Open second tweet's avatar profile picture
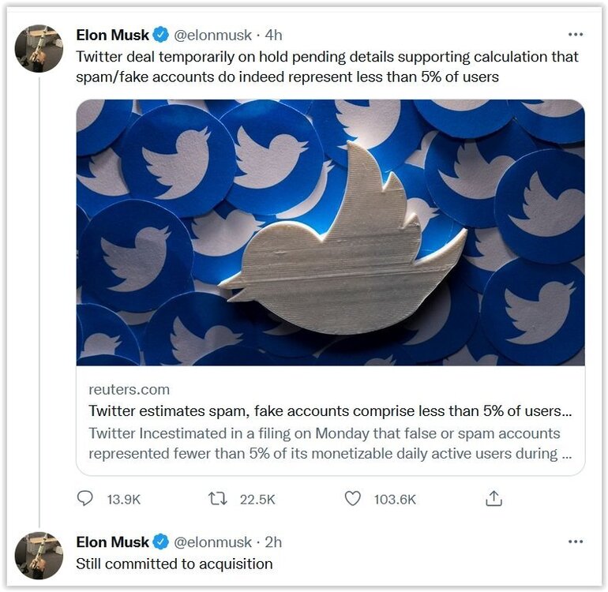The image size is (608, 592). point(39,555)
